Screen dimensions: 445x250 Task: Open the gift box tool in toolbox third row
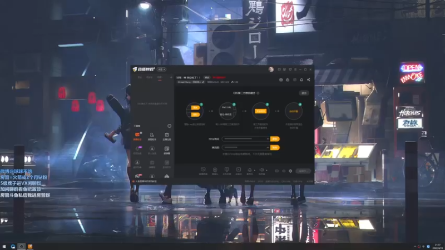[x=152, y=163]
